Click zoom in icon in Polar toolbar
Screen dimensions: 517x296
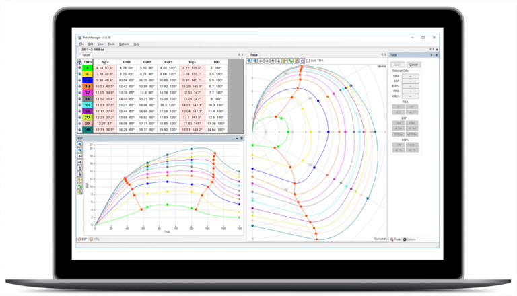(x=249, y=61)
